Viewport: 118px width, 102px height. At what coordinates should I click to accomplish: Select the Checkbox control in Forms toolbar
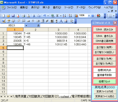[x=19, y=21]
